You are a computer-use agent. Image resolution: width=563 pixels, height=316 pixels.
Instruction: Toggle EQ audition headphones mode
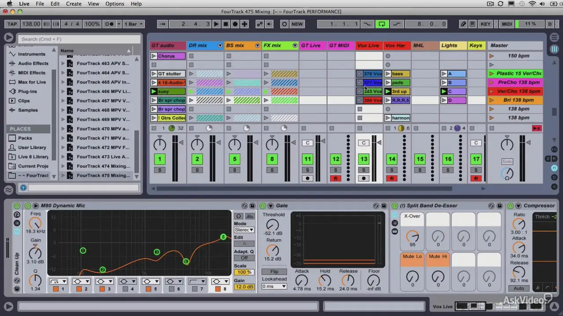click(238, 216)
